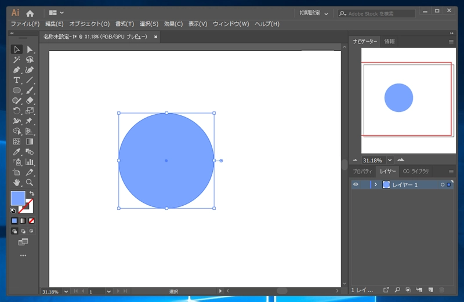The image size is (464, 302).
Task: Choose the Eraser tool
Action: 30,100
